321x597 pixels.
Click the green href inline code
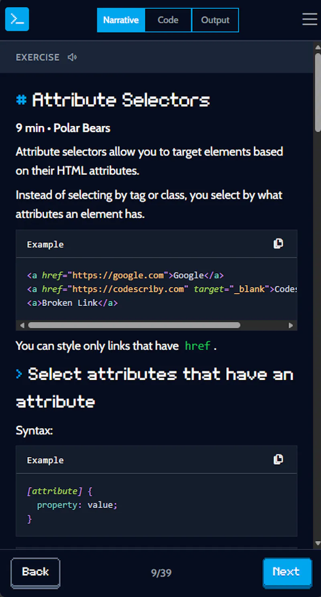point(198,346)
